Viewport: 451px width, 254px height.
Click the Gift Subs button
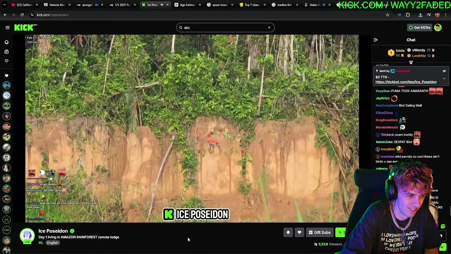320,232
